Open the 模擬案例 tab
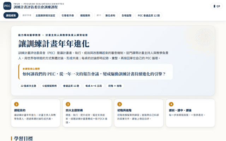The image size is (226, 141). coord(85,16)
